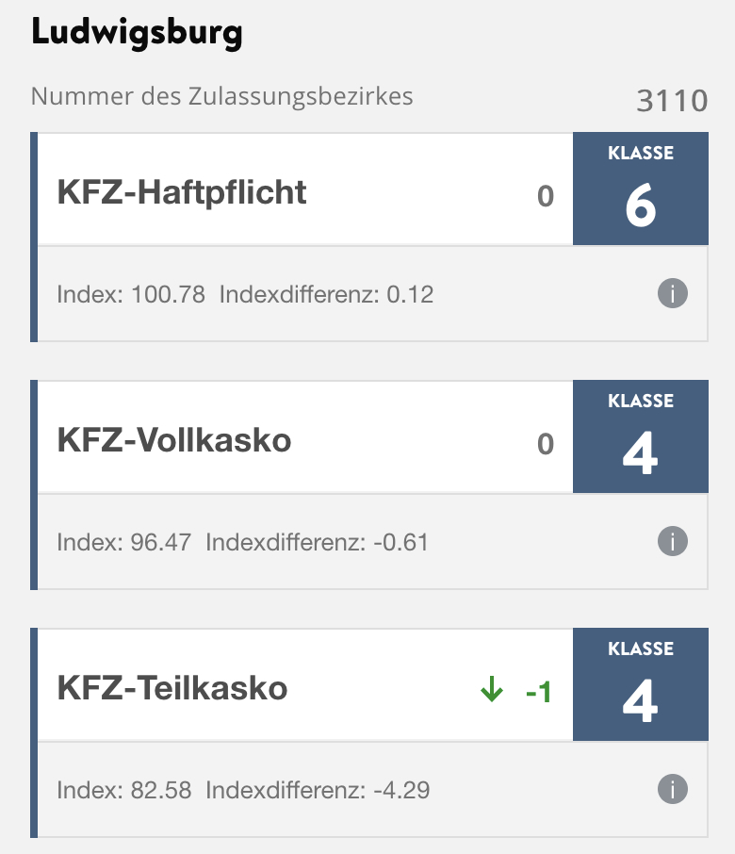Click the Ludwigsburg heading
The image size is (735, 854).
[137, 34]
